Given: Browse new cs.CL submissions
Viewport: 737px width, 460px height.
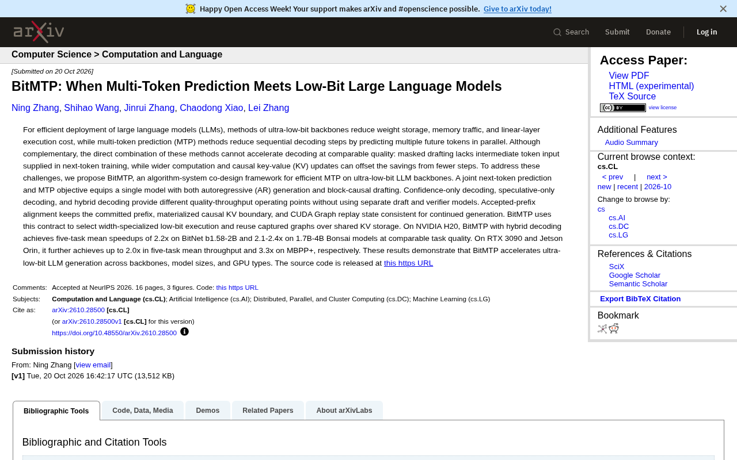Looking at the screenshot, I should (604, 187).
